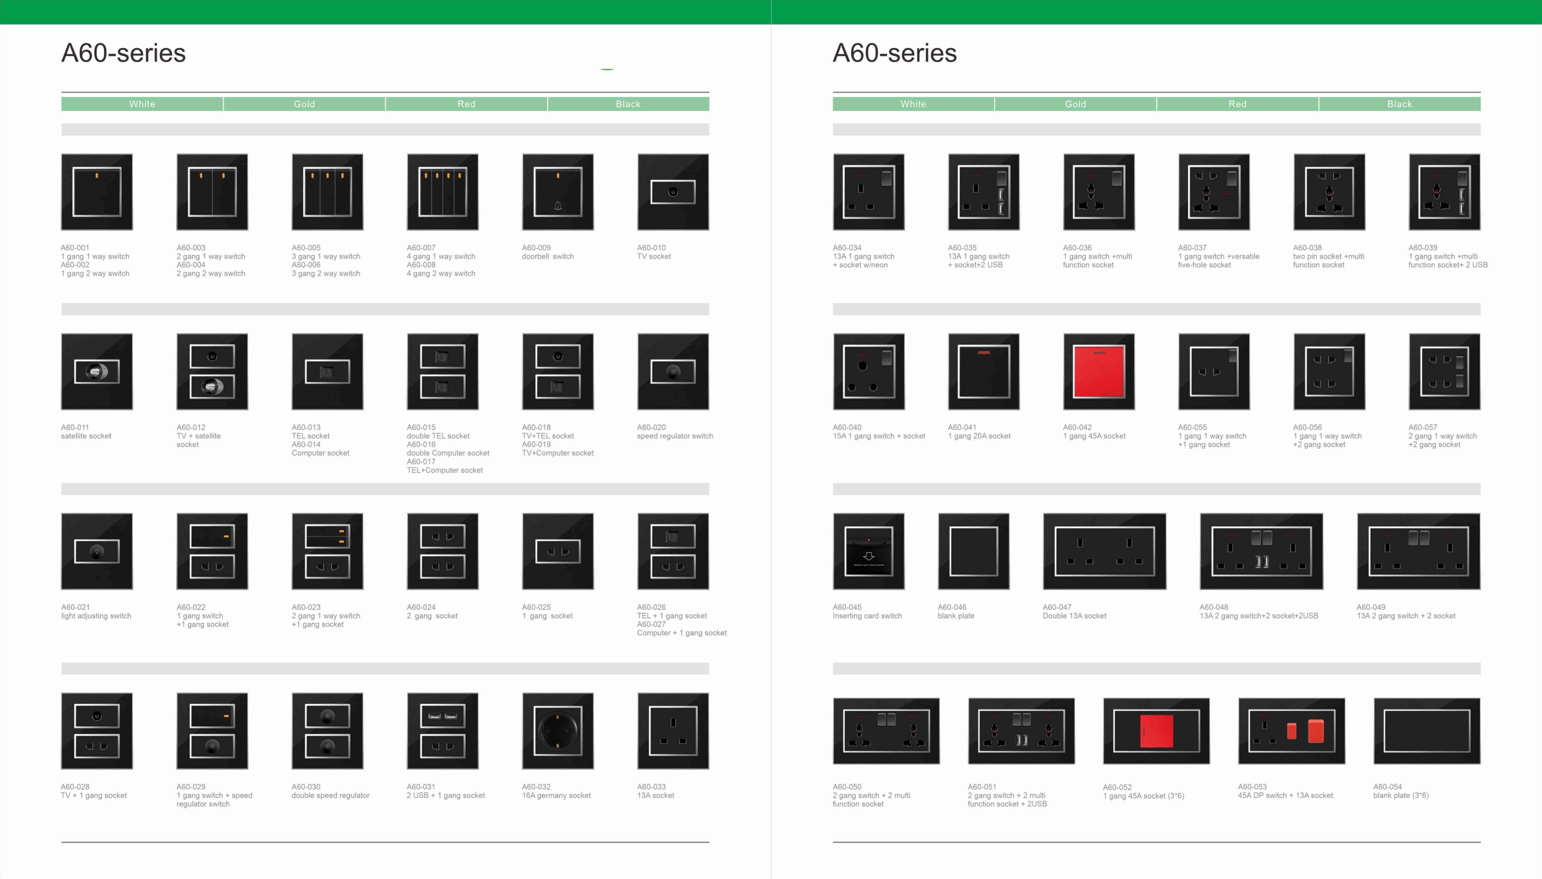
Task: Select the A60-028 TV + socket image
Action: (x=97, y=731)
